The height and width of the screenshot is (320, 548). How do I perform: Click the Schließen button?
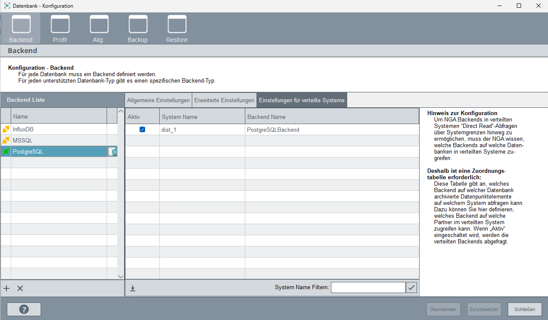[x=524, y=309]
